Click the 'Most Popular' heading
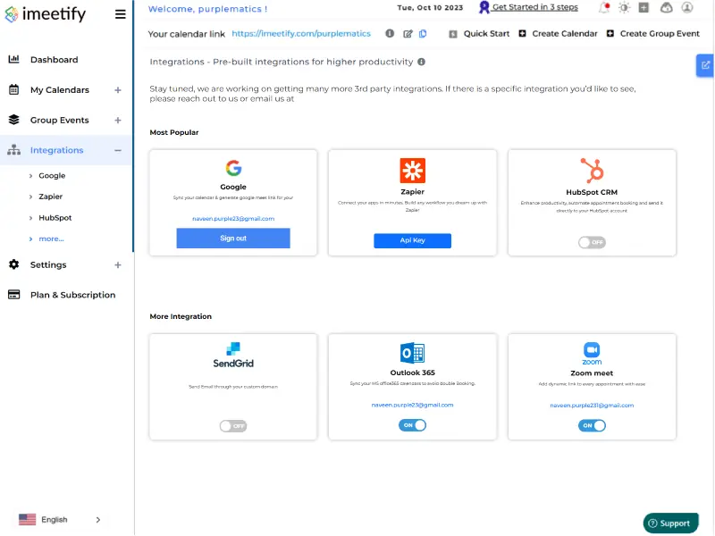715x536 pixels. [174, 132]
